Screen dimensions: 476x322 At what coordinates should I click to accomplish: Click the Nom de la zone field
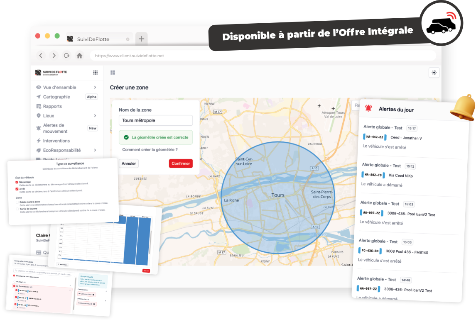pyautogui.click(x=156, y=120)
